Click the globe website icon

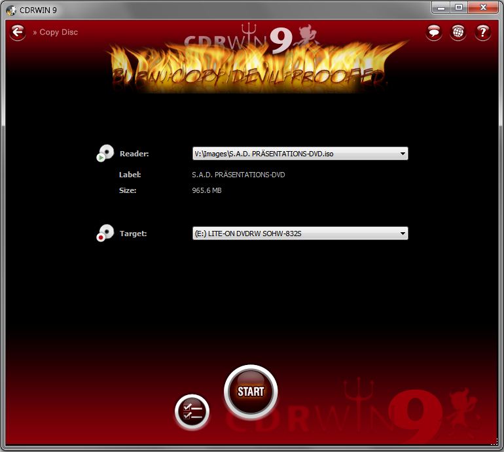[x=458, y=31]
